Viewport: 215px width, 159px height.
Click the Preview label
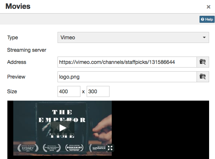[x=16, y=77]
